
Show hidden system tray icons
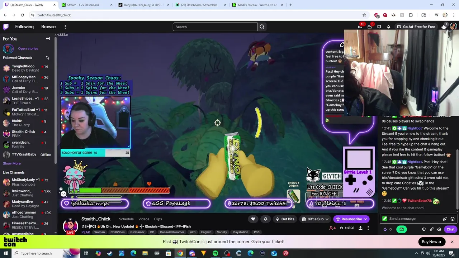pyautogui.click(x=417, y=253)
